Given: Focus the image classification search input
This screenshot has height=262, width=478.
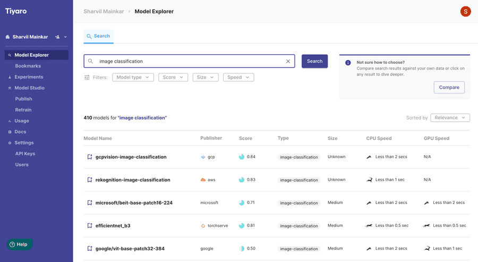Looking at the screenshot, I should coord(189,61).
